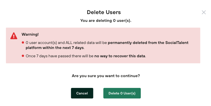Screen dimensions: 211x106
Task: Confirm with Delete 0 User(s) button
Action: coord(122,93)
